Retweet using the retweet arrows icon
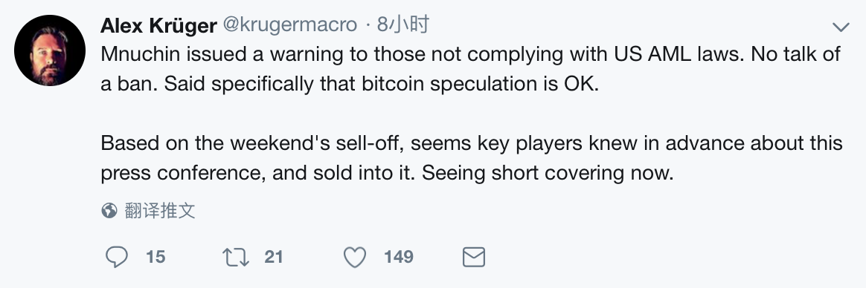The image size is (866, 288). [x=236, y=257]
